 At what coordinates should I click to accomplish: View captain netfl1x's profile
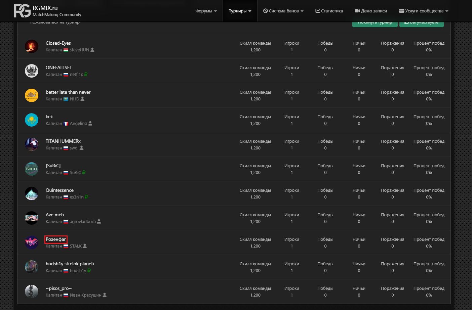point(76,75)
